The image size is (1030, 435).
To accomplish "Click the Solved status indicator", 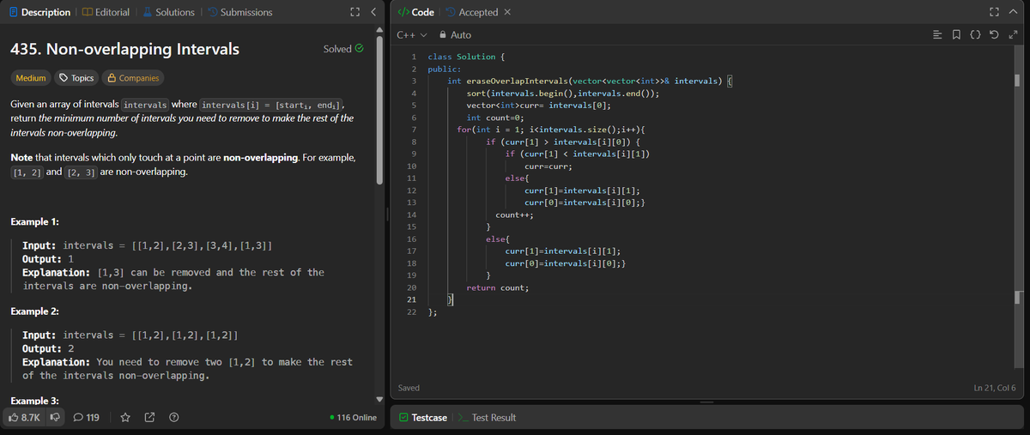I will coord(344,49).
